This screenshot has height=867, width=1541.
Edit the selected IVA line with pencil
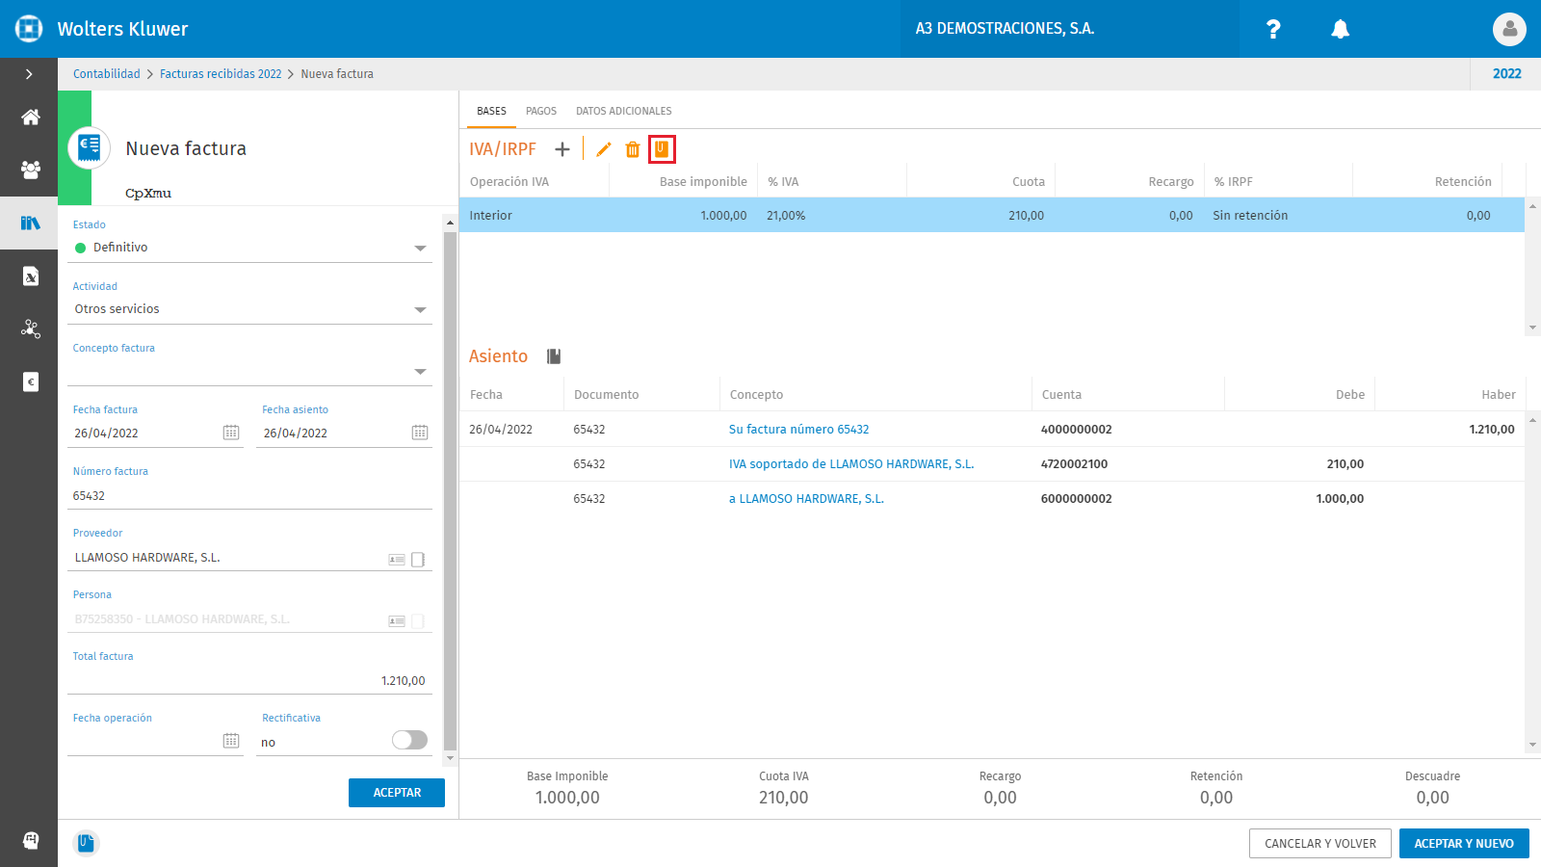click(604, 149)
